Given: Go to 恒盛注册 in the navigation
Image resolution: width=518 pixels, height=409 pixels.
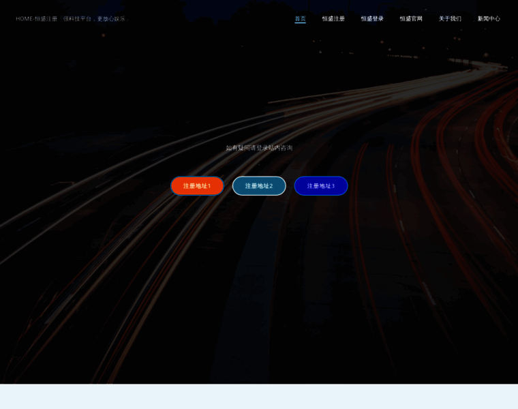Looking at the screenshot, I should 333,19.
